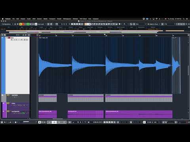Open the File menu
Screen dimensions: 190x142
click(13, 19)
